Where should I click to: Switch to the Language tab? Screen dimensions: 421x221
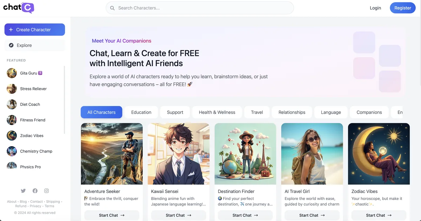pyautogui.click(x=331, y=112)
